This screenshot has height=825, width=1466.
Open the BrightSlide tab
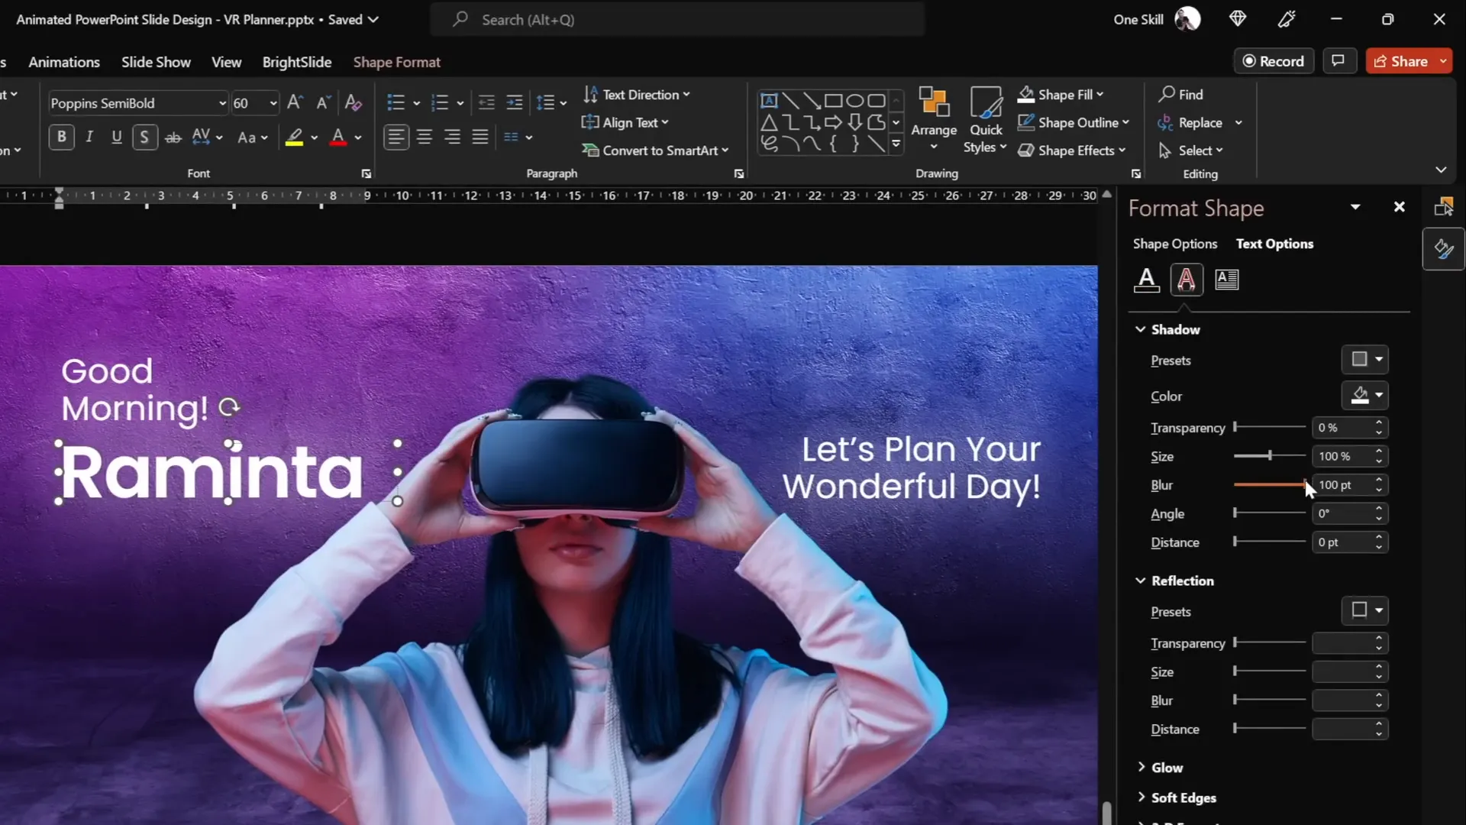click(297, 62)
